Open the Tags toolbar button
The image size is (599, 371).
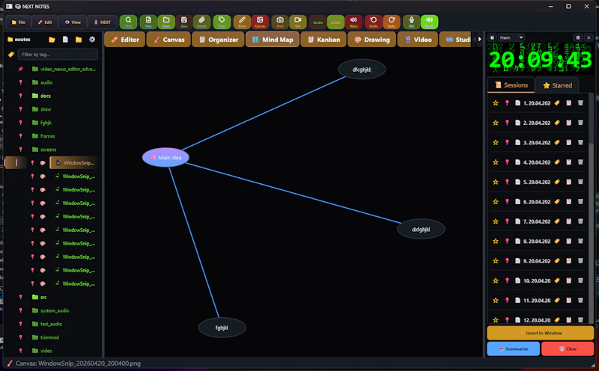pos(222,22)
